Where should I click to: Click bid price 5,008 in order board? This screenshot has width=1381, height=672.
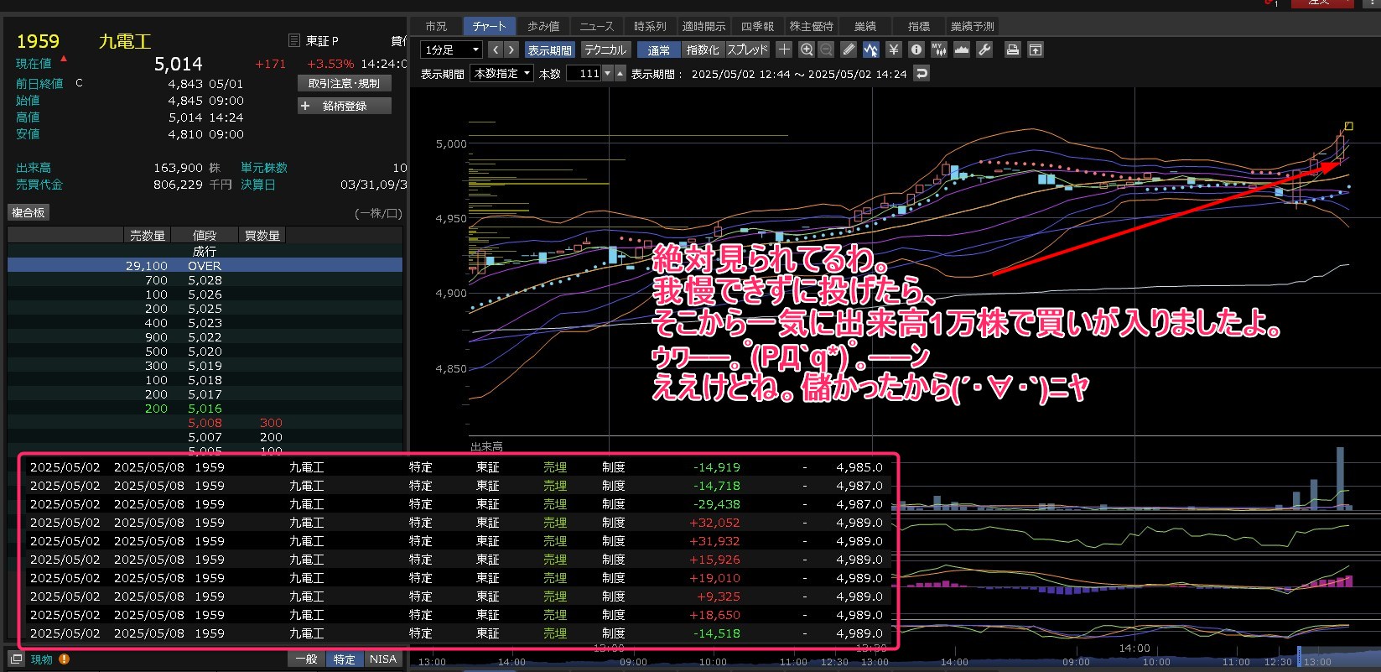[x=205, y=423]
